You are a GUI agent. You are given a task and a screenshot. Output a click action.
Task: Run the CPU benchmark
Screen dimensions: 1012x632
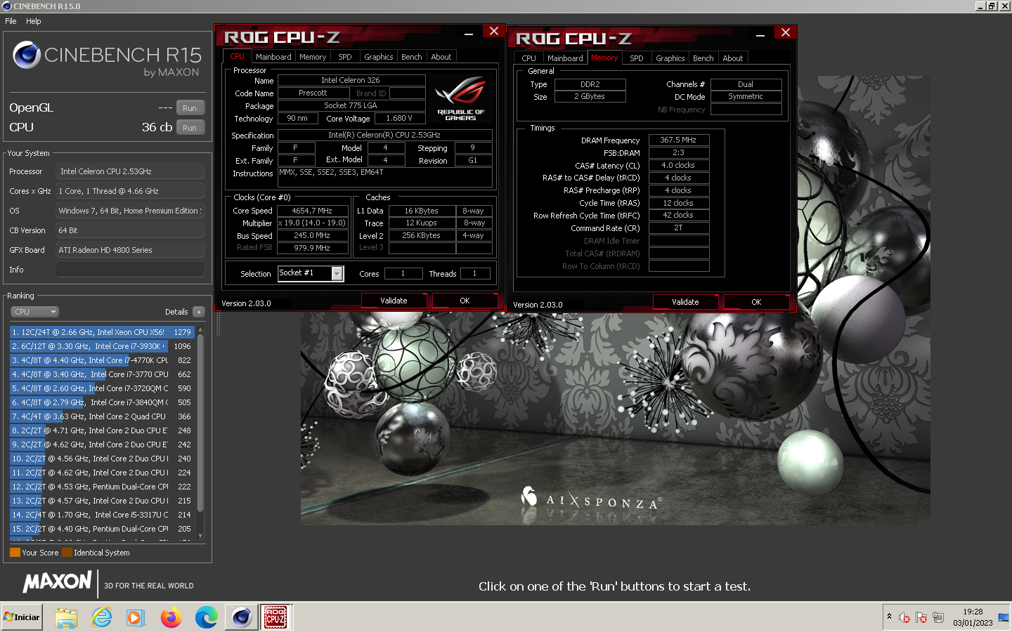click(x=190, y=128)
